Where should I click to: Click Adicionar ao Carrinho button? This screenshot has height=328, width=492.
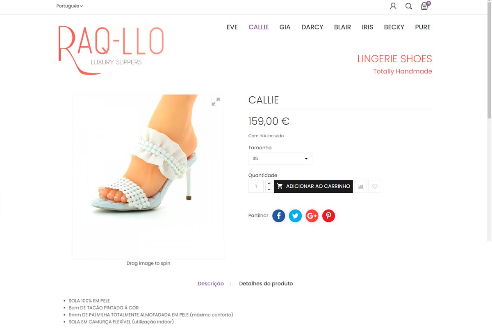(313, 186)
